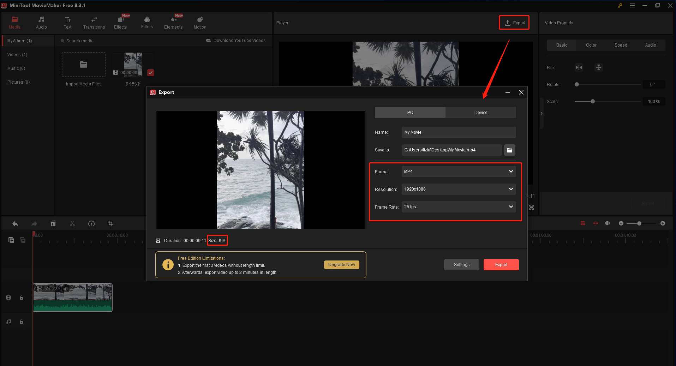Open the Elements library tab

(x=173, y=23)
